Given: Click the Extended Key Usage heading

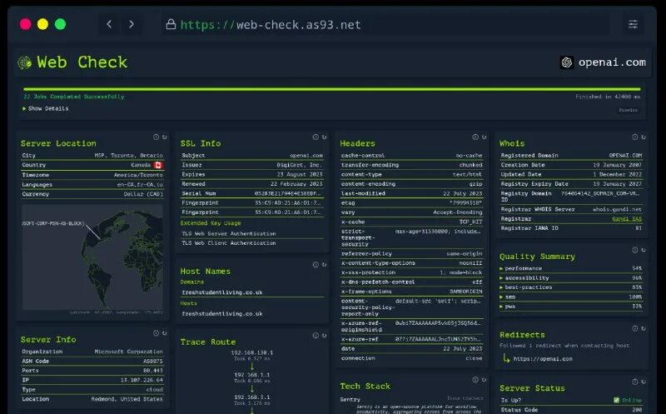Looking at the screenshot, I should [x=211, y=223].
